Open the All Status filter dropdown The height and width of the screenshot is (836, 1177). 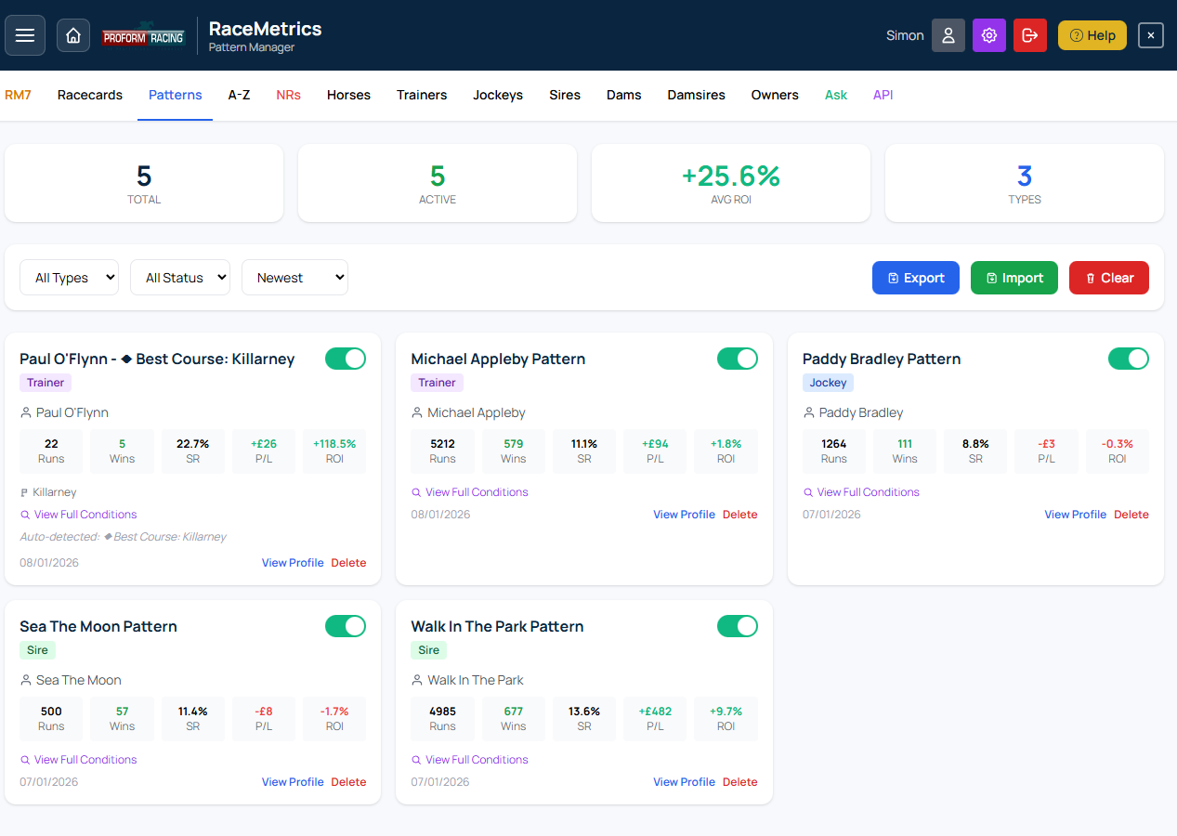click(x=179, y=276)
